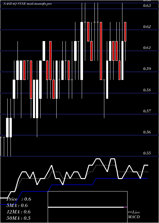Click the white MACD line inside the box

pyautogui.click(x=86, y=207)
